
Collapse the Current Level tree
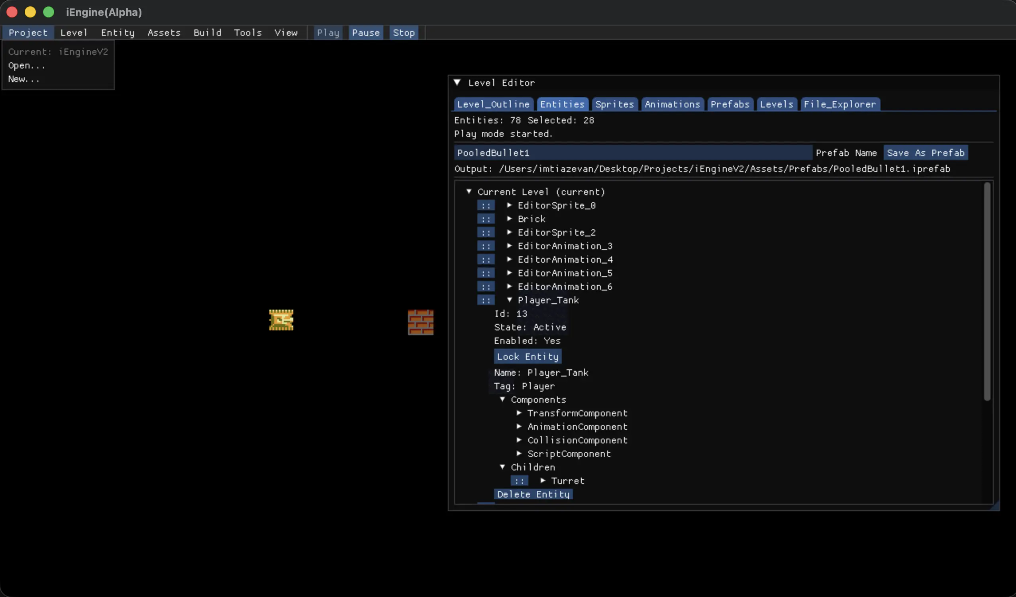click(469, 192)
